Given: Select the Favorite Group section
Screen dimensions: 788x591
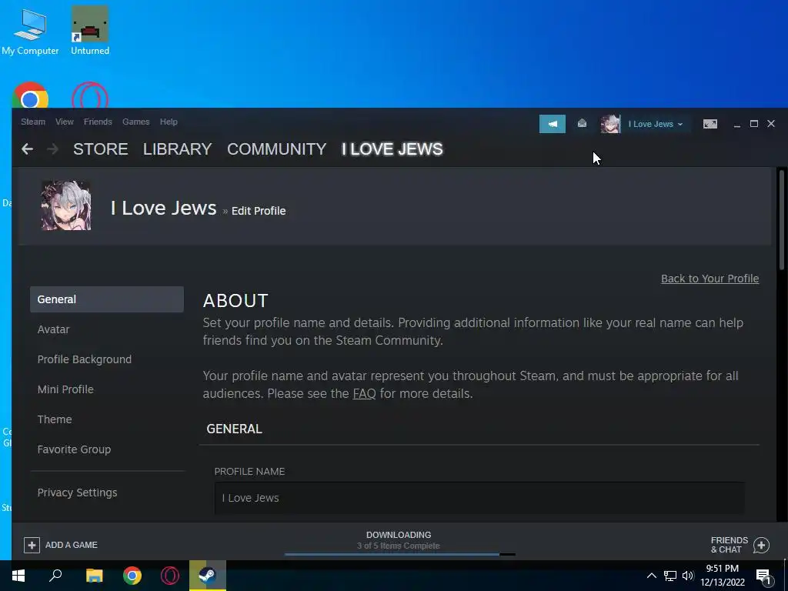Looking at the screenshot, I should [74, 449].
